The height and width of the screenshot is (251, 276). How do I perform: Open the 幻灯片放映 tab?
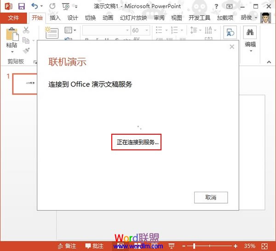click(133, 18)
